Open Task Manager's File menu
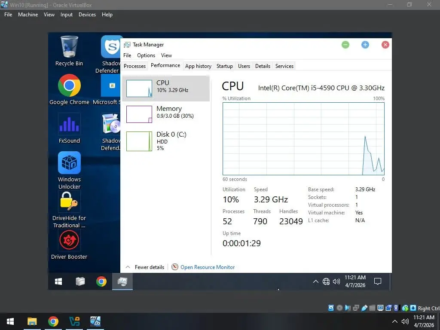Viewport: 440px width, 330px height. 127,55
